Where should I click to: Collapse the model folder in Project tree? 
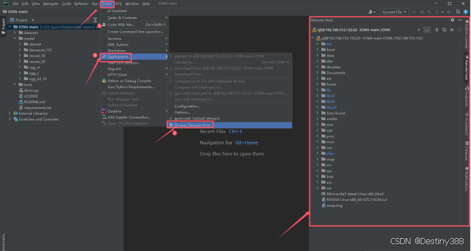pos(15,39)
